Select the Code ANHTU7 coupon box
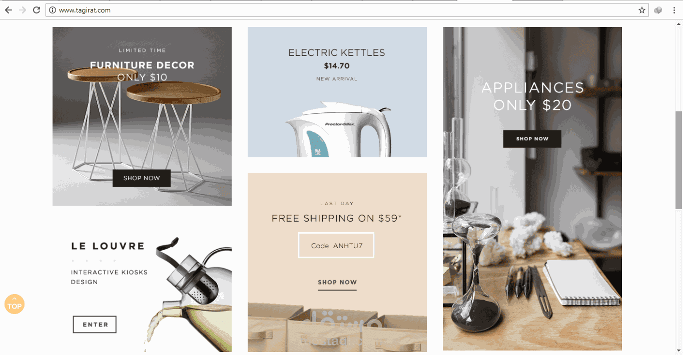The image size is (683, 355). pos(336,245)
